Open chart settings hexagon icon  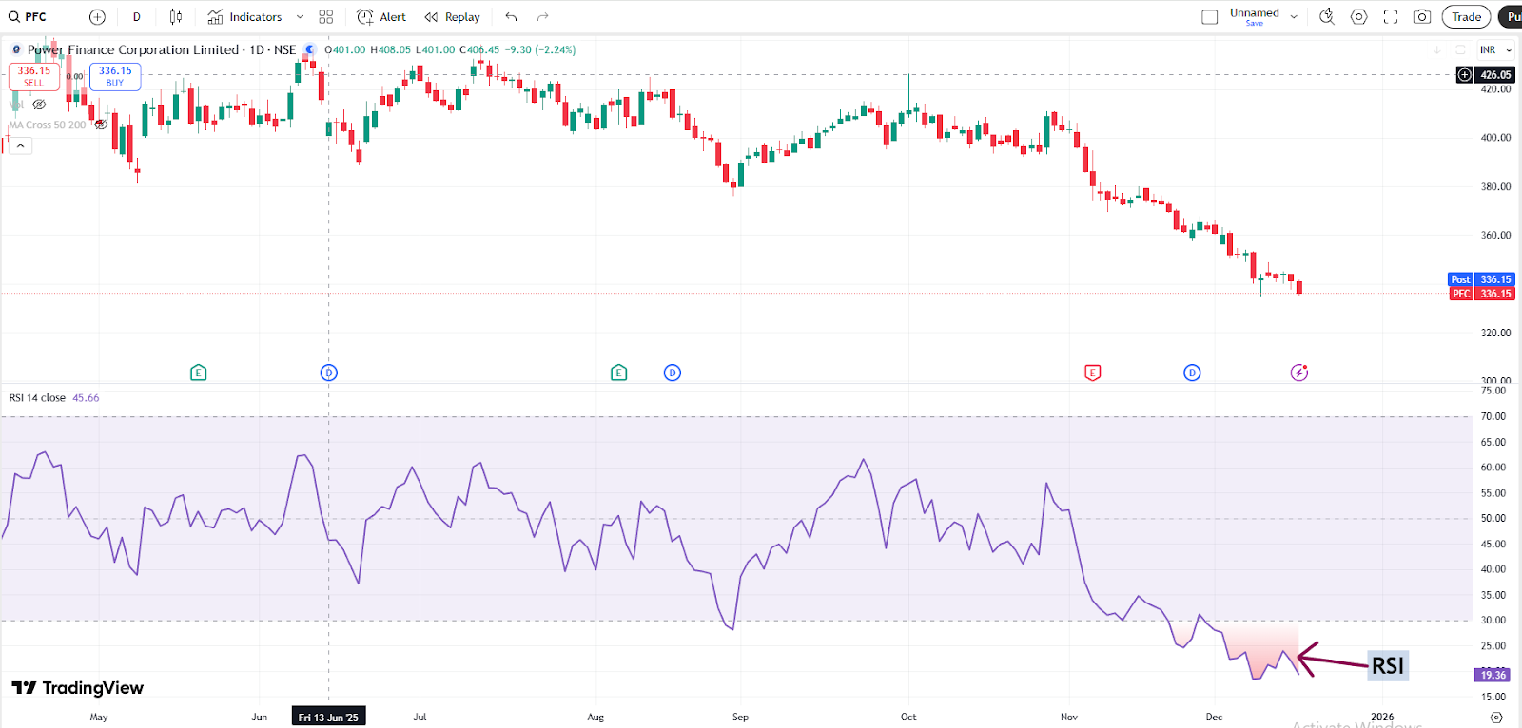click(1359, 17)
